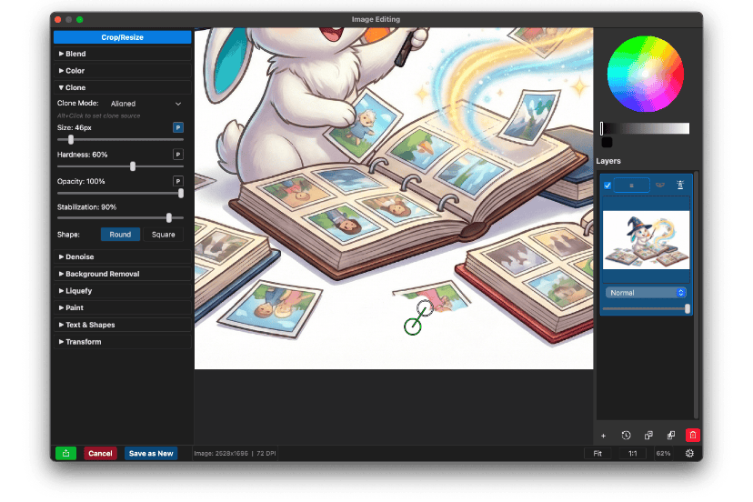This screenshot has height=502, width=753.
Task: Expand the Paint section
Action: tap(123, 307)
